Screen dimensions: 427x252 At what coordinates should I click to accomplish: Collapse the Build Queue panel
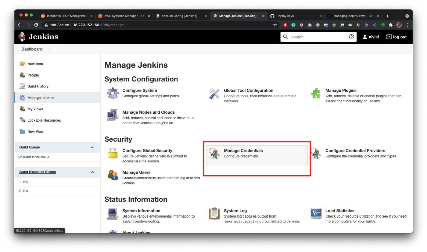coord(92,147)
